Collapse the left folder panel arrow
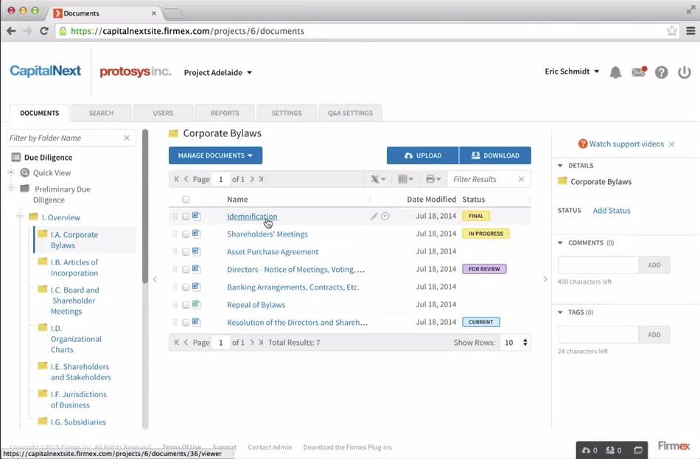This screenshot has height=459, width=700. coord(155,279)
